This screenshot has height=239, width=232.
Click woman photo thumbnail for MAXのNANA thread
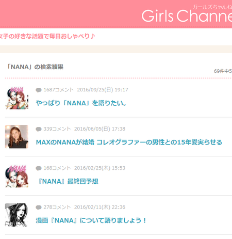16,137
